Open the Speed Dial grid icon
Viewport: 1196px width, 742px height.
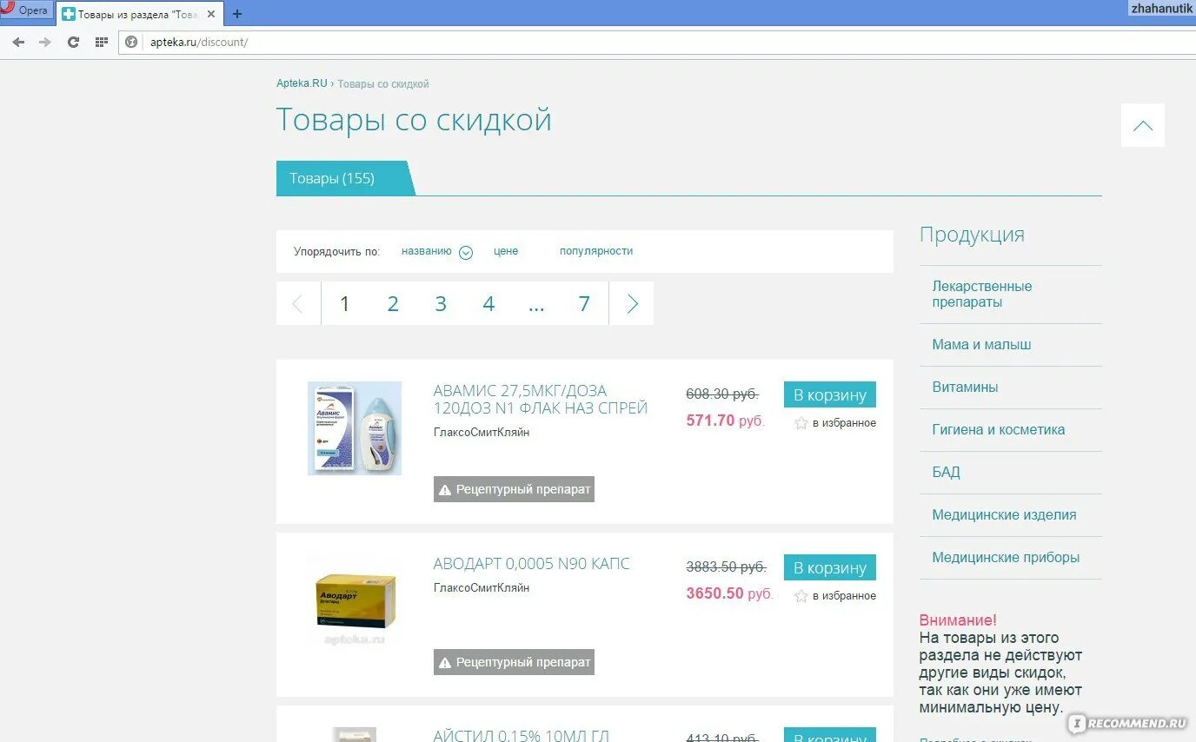coord(102,42)
